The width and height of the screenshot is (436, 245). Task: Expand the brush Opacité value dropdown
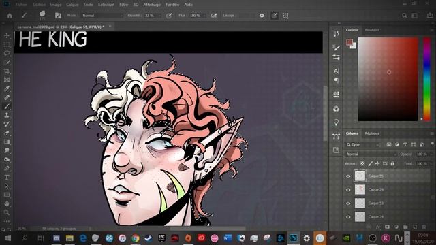[x=159, y=16]
